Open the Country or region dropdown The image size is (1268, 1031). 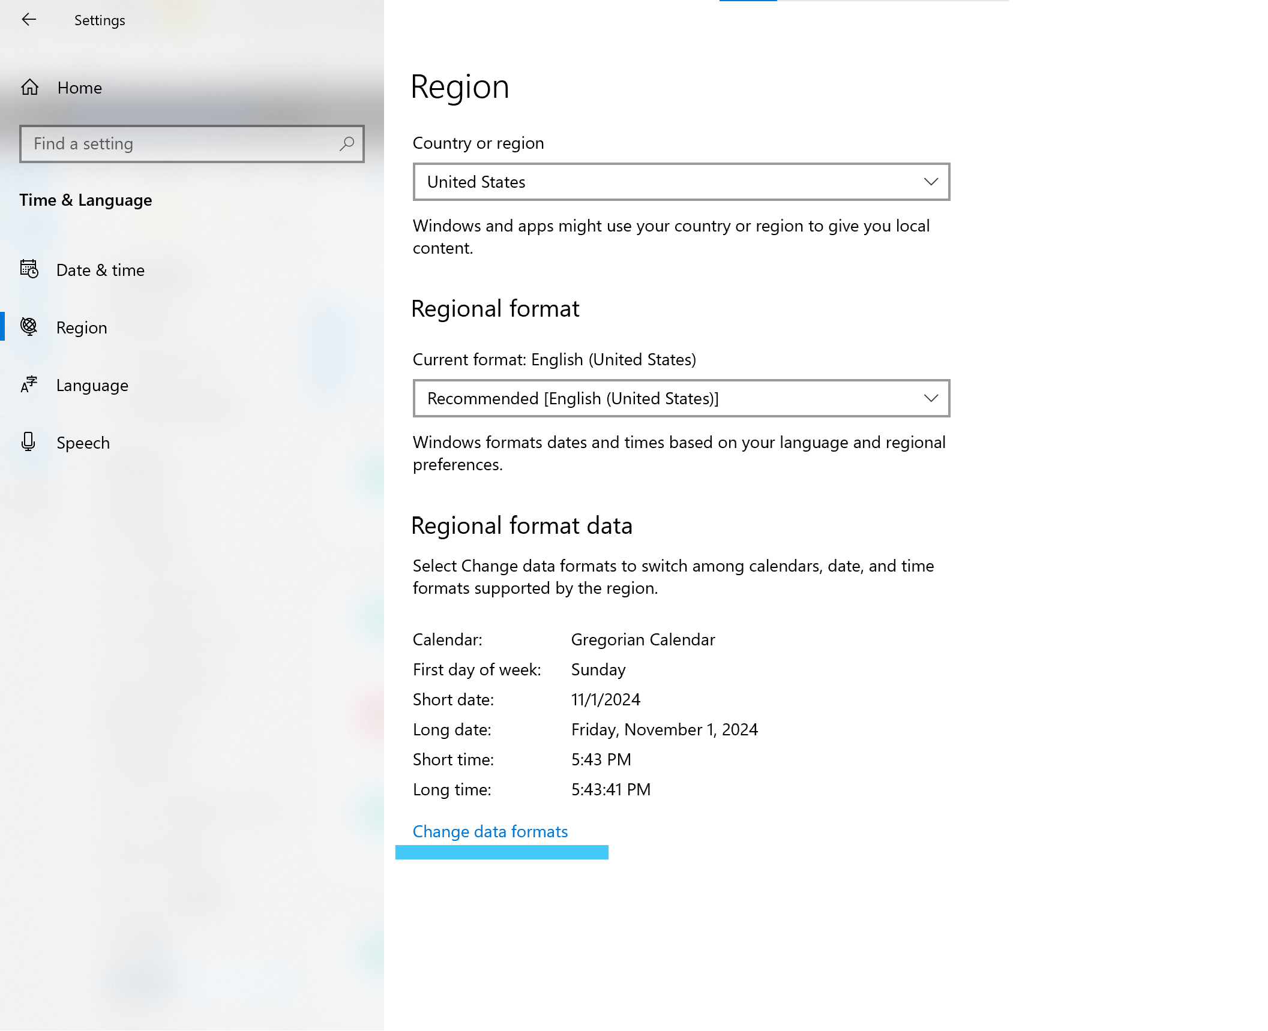681,182
